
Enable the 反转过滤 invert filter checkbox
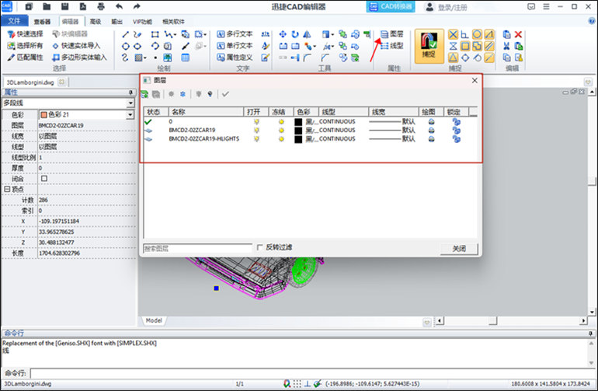[259, 247]
